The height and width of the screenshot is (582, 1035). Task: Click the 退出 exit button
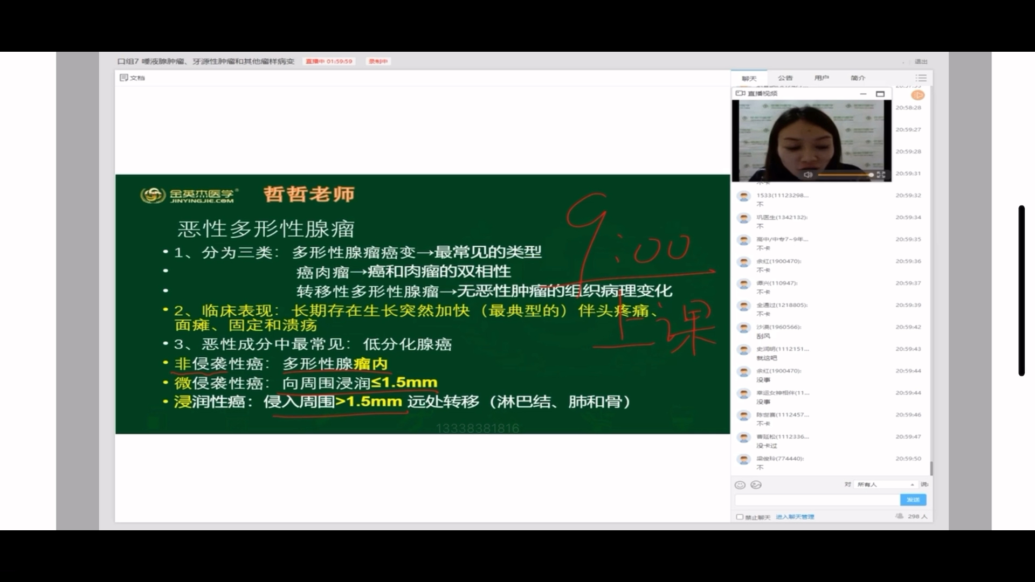pyautogui.click(x=921, y=61)
